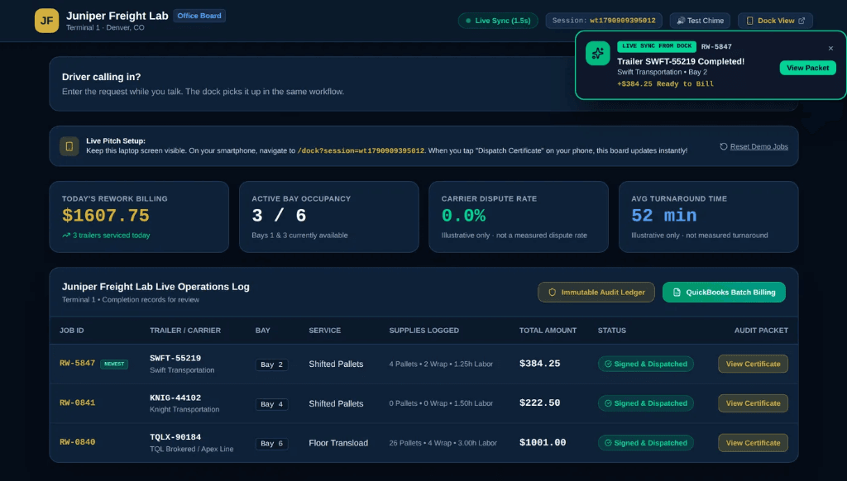Click the STATUS column header
Image resolution: width=847 pixels, height=481 pixels.
pos(611,331)
